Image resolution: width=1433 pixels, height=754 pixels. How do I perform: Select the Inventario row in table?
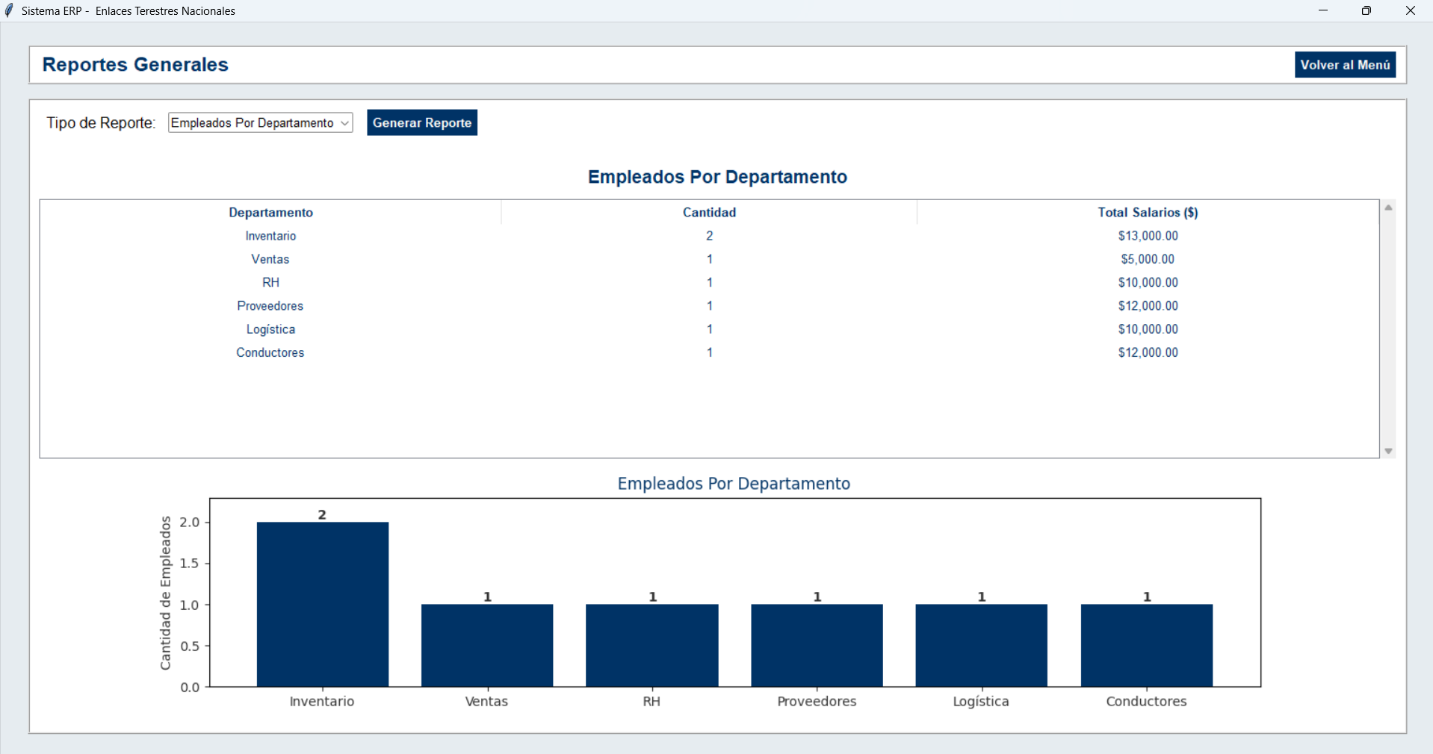(x=709, y=236)
